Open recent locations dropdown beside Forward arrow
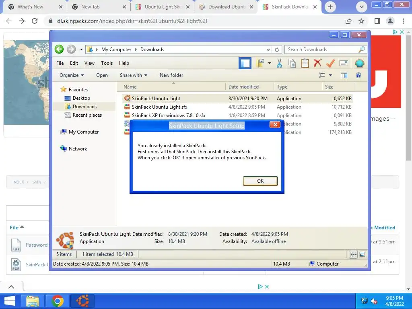Image resolution: width=412 pixels, height=309 pixels. tap(81, 49)
